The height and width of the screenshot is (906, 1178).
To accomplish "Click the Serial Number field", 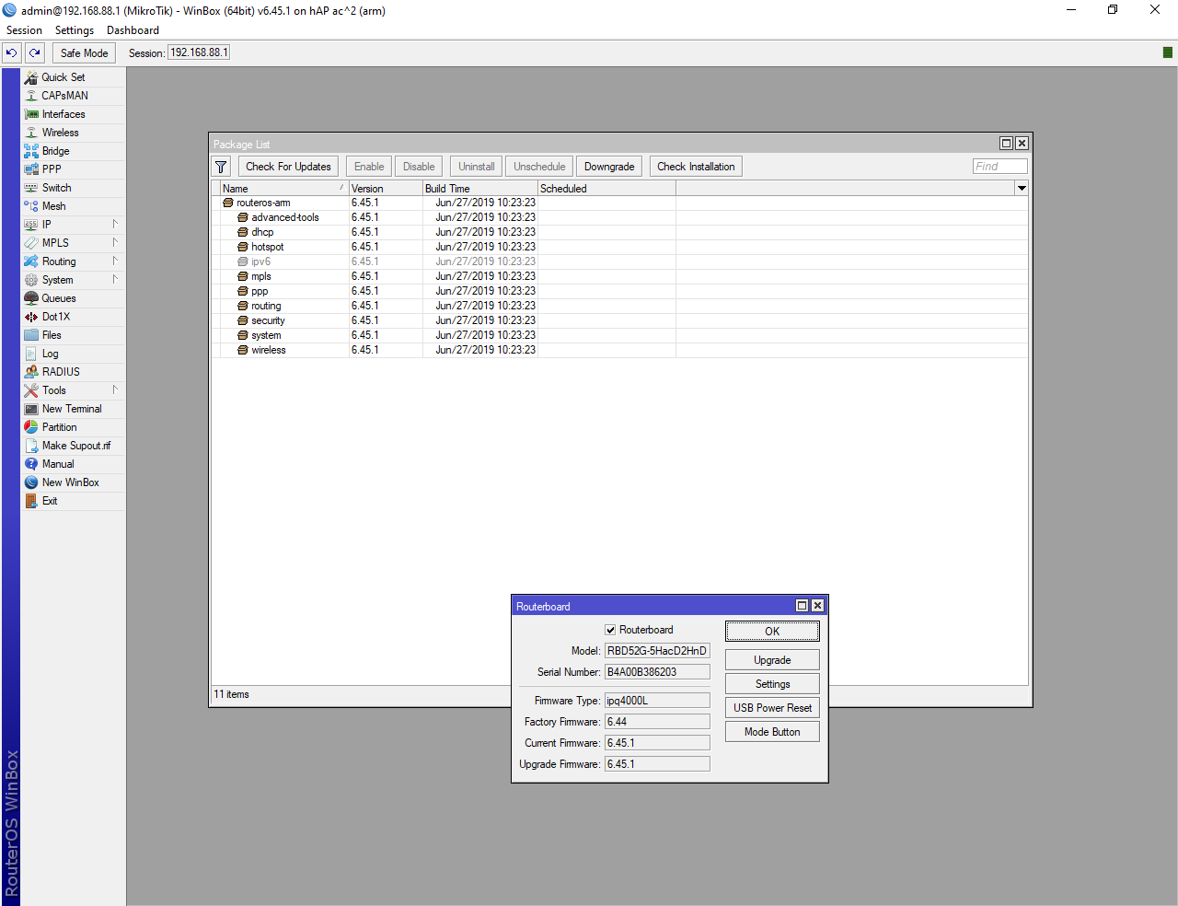I will (x=657, y=672).
